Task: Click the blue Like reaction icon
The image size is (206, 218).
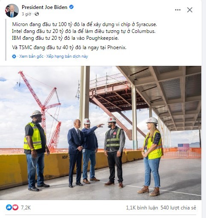Action: (9, 207)
